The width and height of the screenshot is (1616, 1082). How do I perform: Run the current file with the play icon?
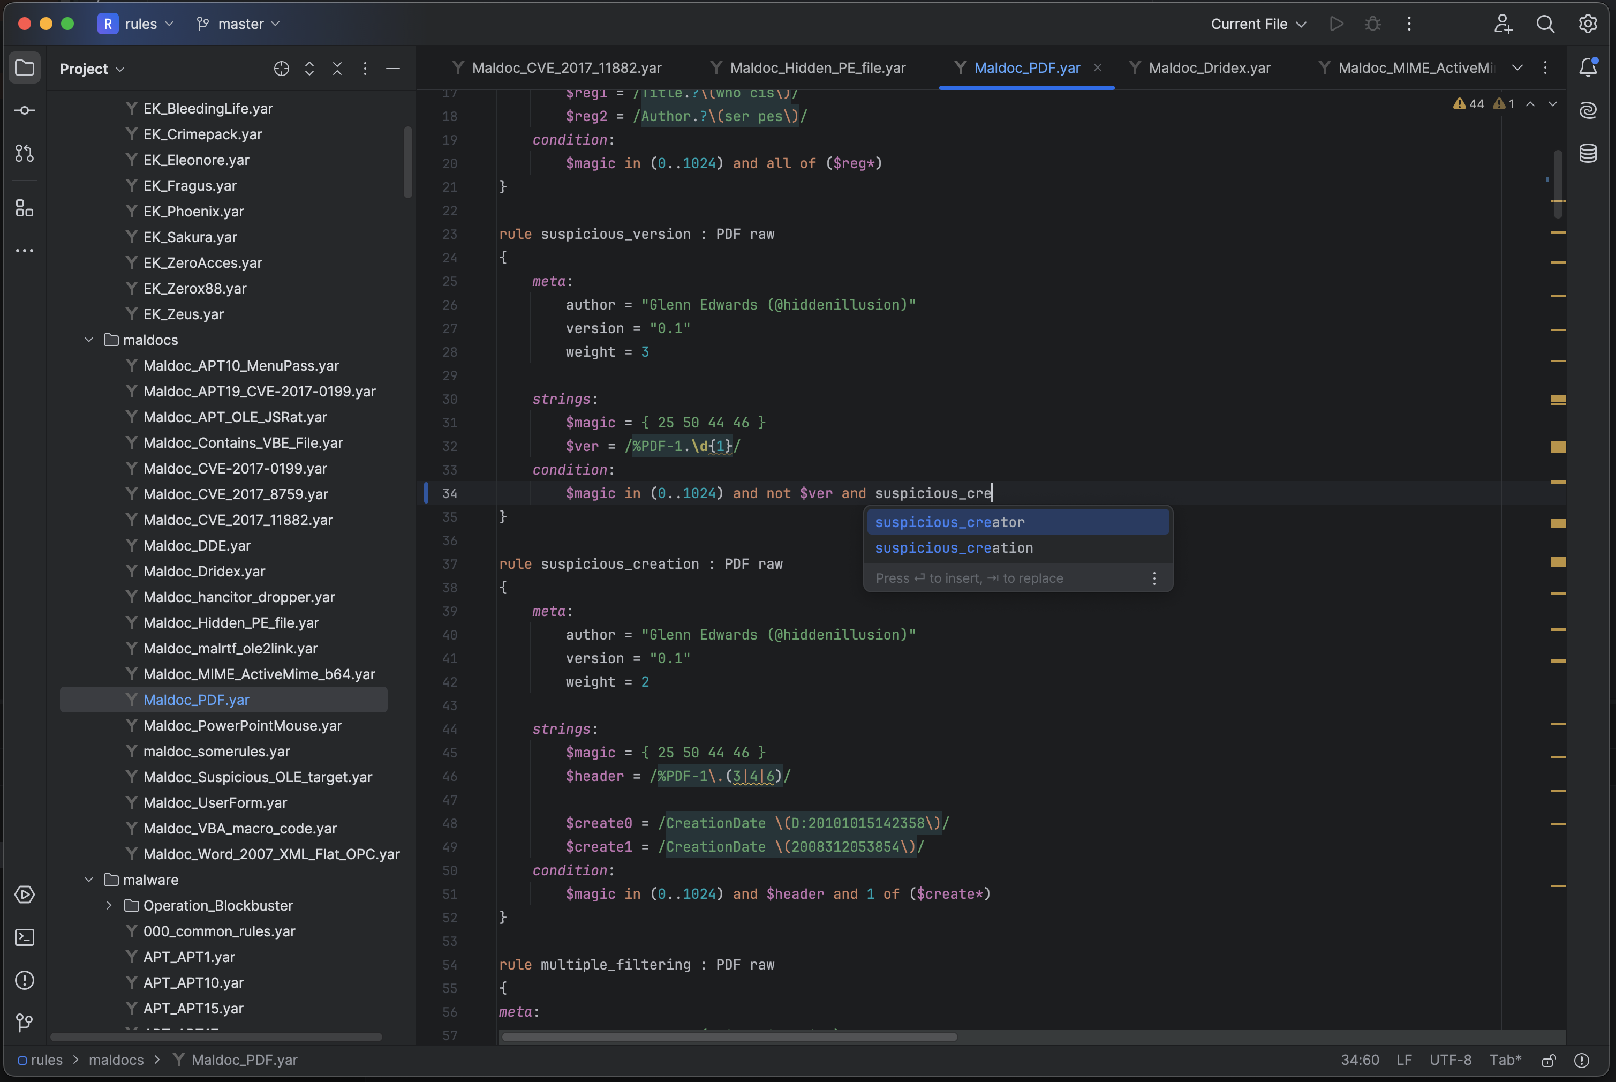click(1336, 24)
